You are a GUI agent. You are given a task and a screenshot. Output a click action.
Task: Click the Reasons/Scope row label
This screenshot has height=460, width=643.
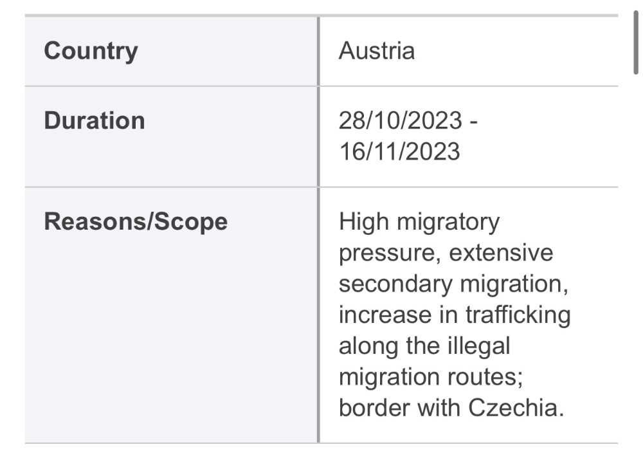(136, 221)
